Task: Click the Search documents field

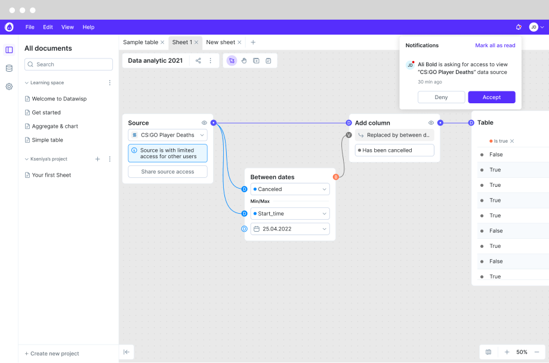Action: click(69, 64)
